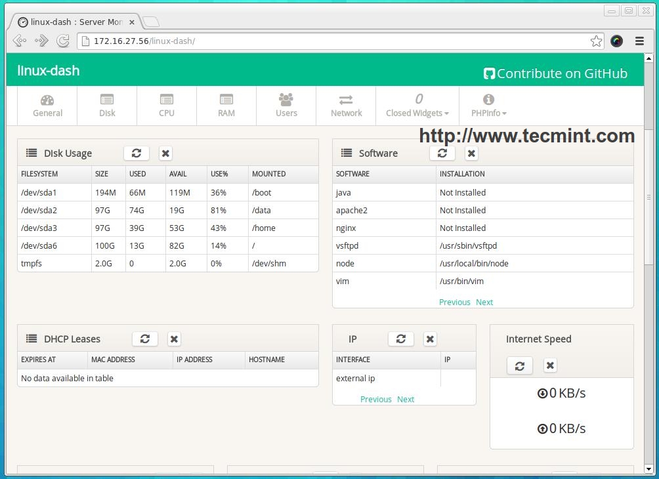Refresh the Internet Speed widget
The height and width of the screenshot is (479, 659).
click(520, 365)
